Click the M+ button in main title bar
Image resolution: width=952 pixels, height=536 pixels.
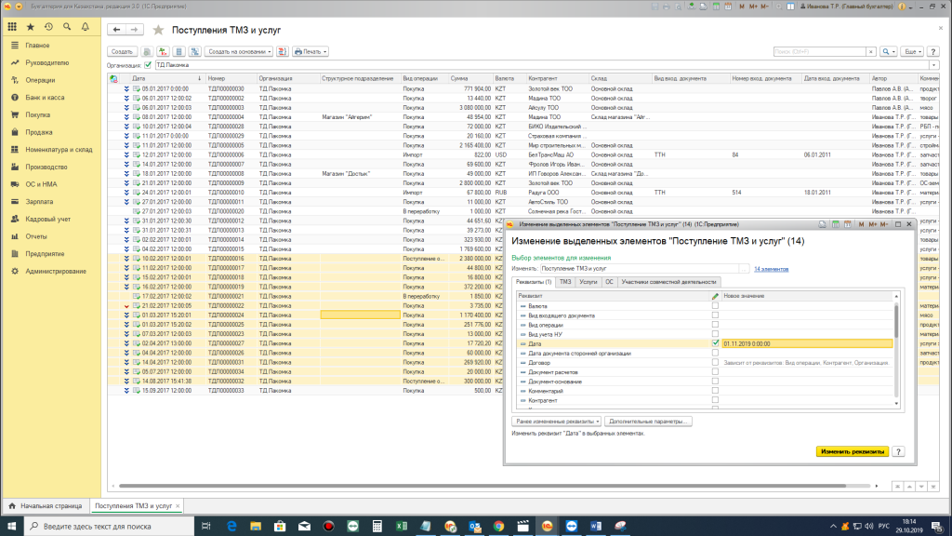click(753, 7)
